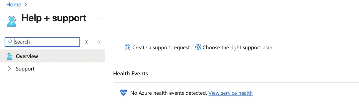
Task: Click Create a support request button text
Action: (x=161, y=47)
